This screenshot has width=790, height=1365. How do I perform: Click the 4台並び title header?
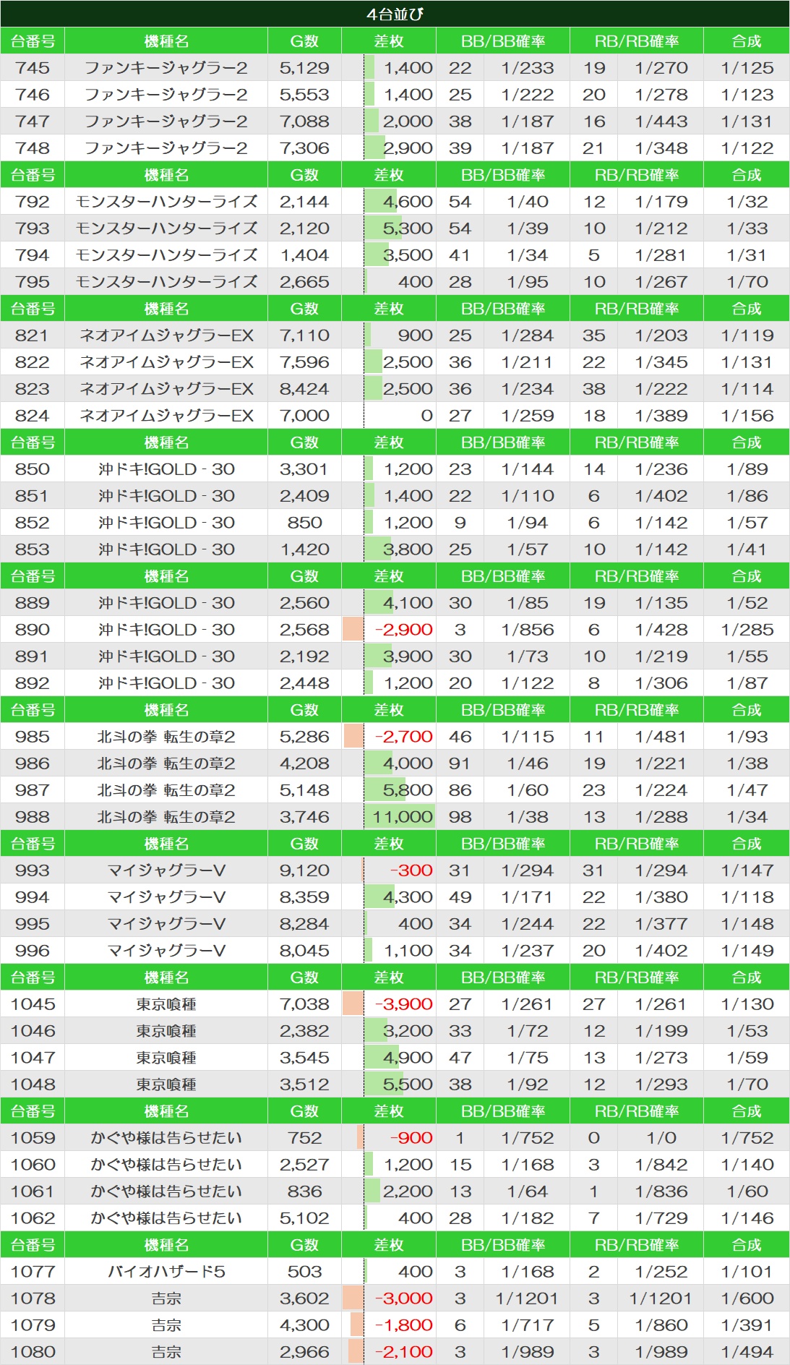(395, 14)
